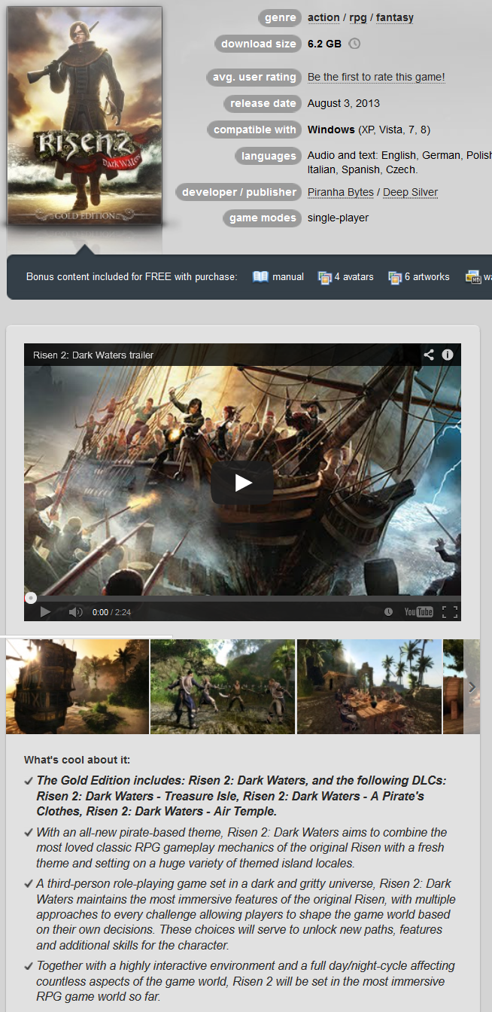Open the fantasy genre link
Screen dimensions: 492x1012
(x=395, y=17)
